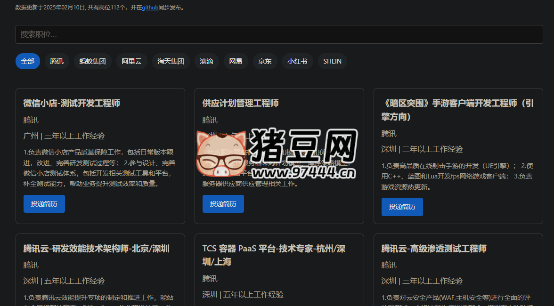Filter jobs by 小红书
554x306 pixels.
tap(297, 61)
